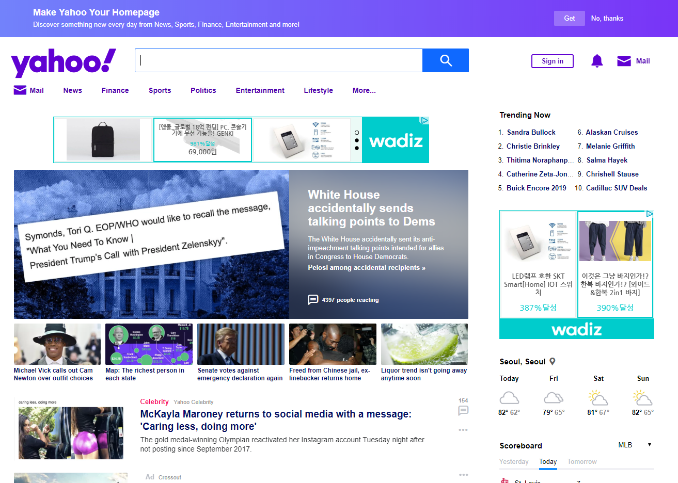This screenshot has height=483, width=678.
Task: Open the Lifestyle section
Action: (x=319, y=90)
